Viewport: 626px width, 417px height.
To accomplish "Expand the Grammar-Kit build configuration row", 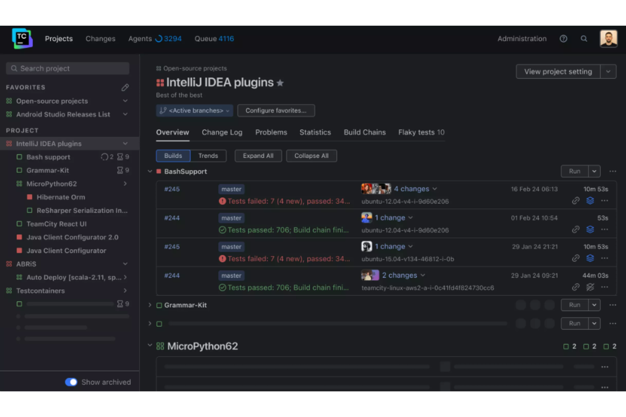I will (150, 305).
